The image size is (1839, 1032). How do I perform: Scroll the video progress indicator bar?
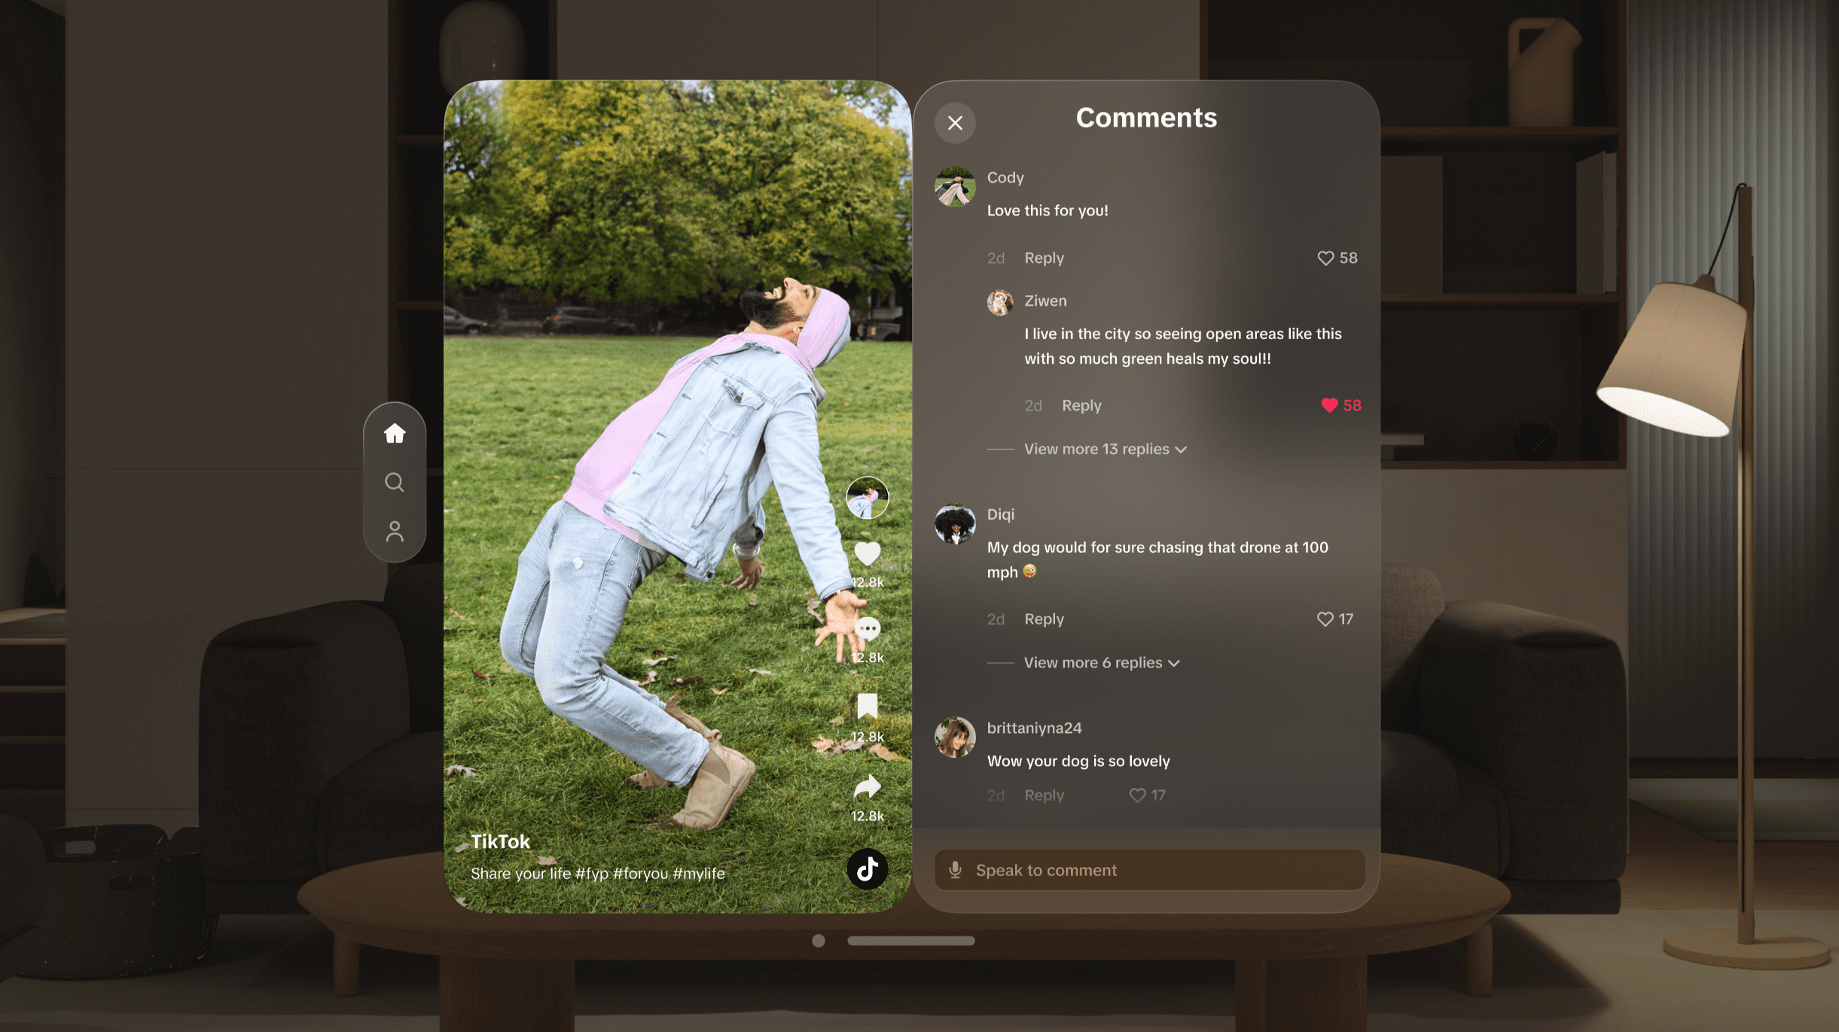(910, 940)
